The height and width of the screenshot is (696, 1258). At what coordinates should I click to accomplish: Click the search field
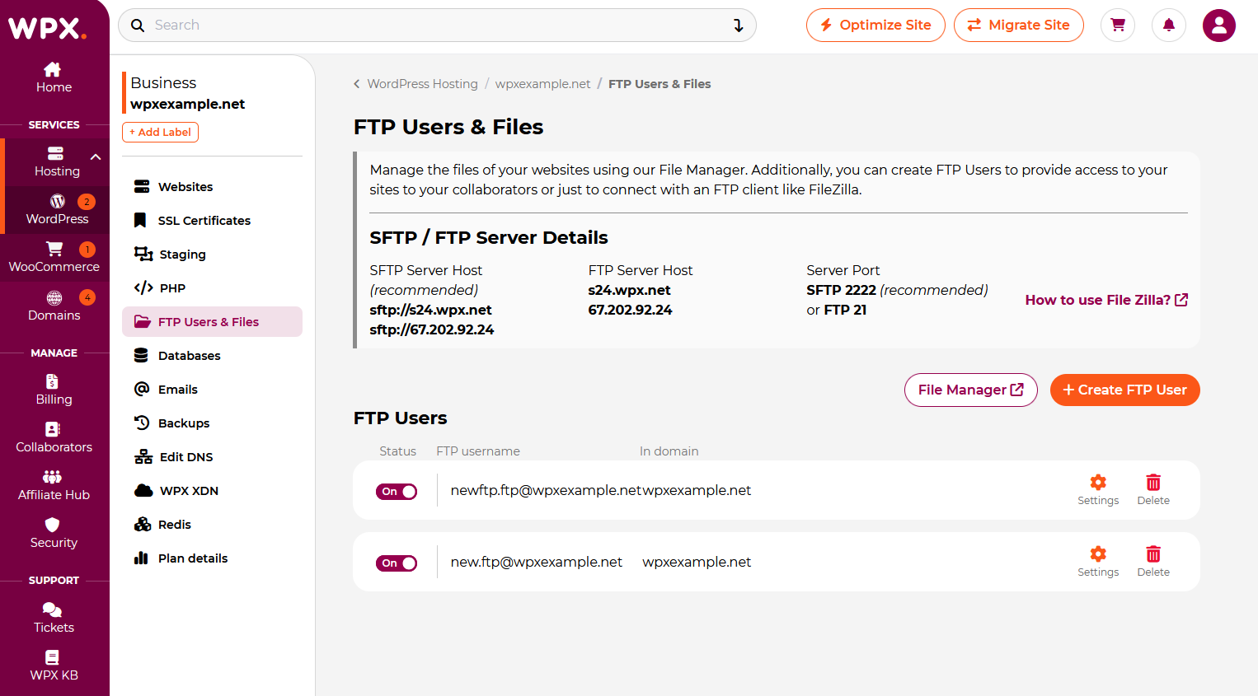click(x=437, y=25)
